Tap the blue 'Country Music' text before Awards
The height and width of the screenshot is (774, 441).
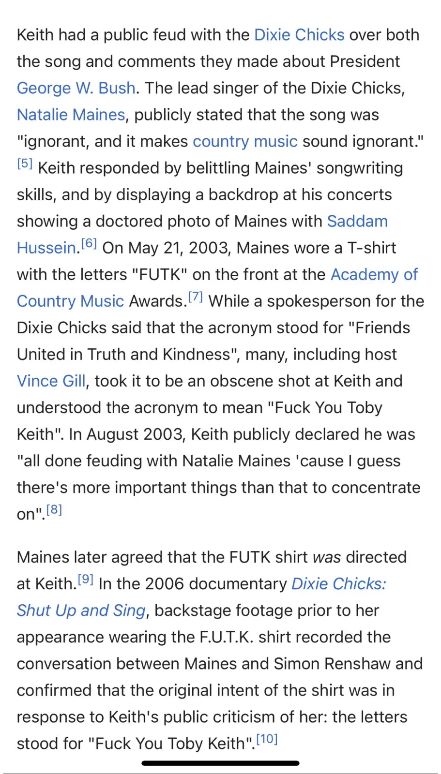click(x=71, y=301)
